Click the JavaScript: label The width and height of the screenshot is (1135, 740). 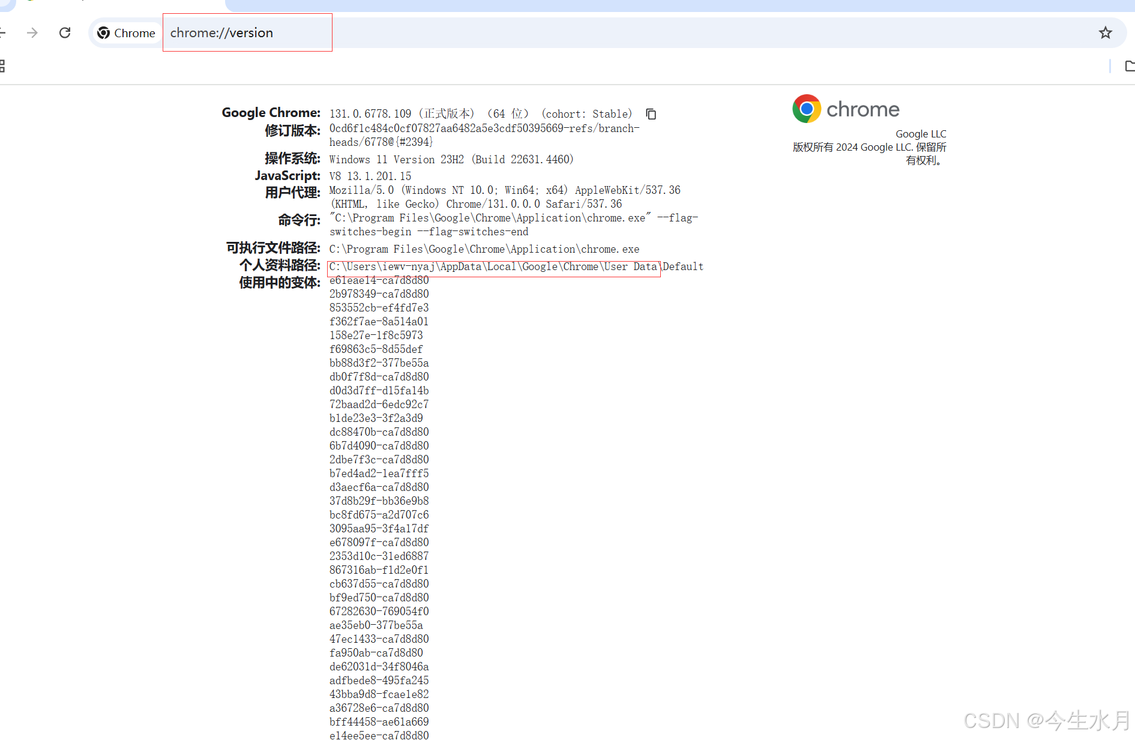pos(288,176)
